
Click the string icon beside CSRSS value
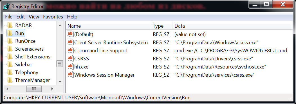[70, 58]
